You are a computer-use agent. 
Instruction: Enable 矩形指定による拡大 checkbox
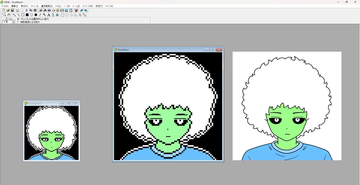click(x=18, y=22)
